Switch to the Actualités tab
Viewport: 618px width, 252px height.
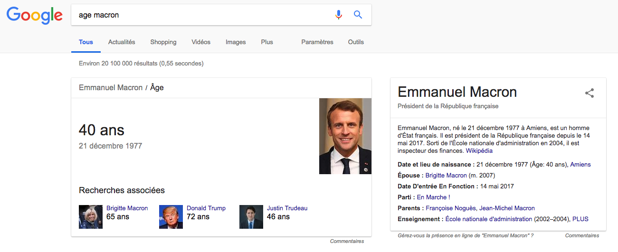122,42
